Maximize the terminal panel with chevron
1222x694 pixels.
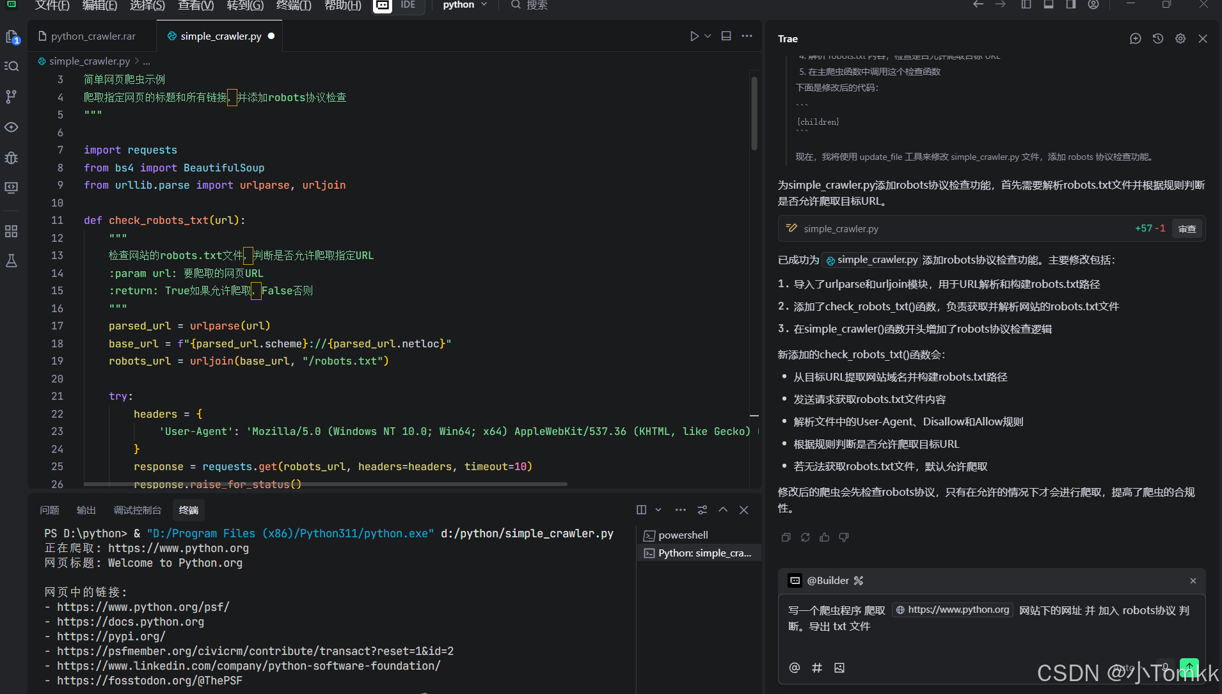coord(723,510)
